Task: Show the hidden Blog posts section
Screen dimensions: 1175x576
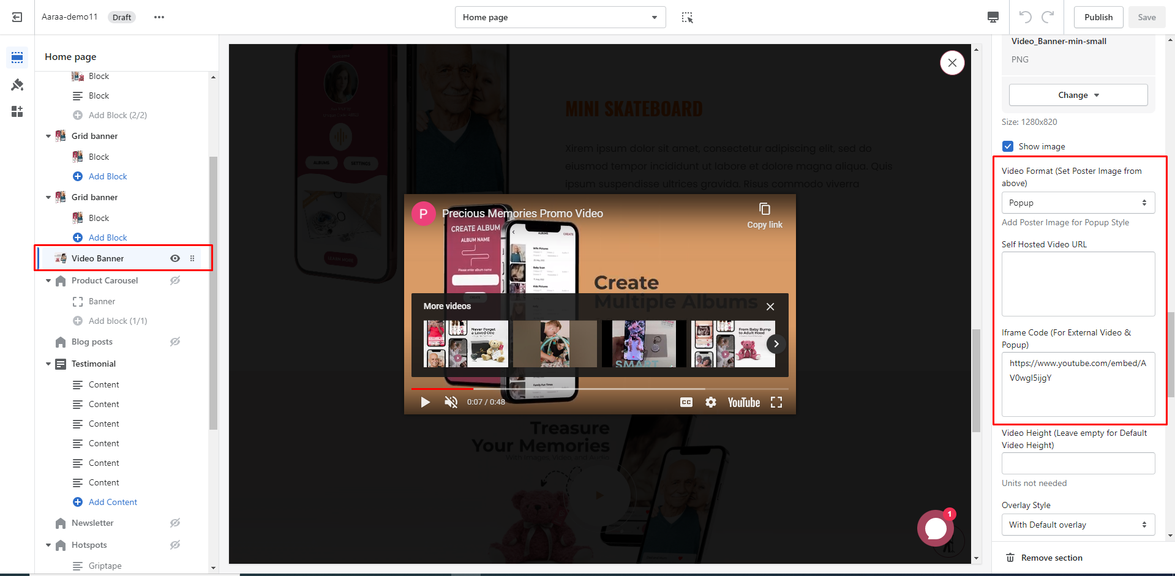Action: click(x=175, y=342)
